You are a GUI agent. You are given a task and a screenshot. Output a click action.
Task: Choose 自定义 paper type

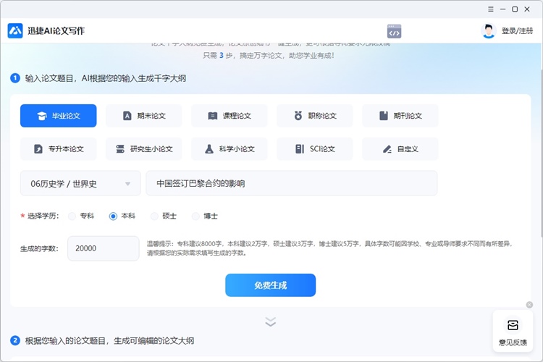400,149
